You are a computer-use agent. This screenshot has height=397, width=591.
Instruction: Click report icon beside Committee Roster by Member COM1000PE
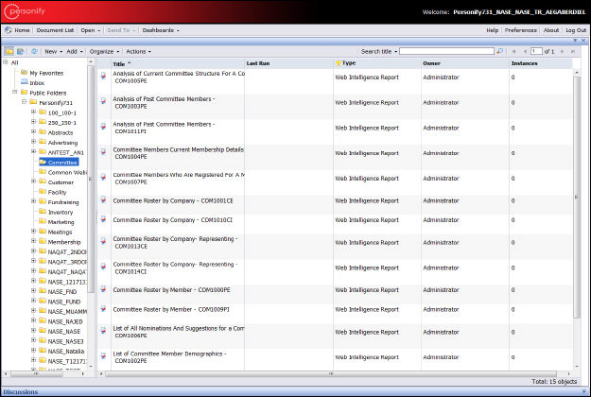104,291
